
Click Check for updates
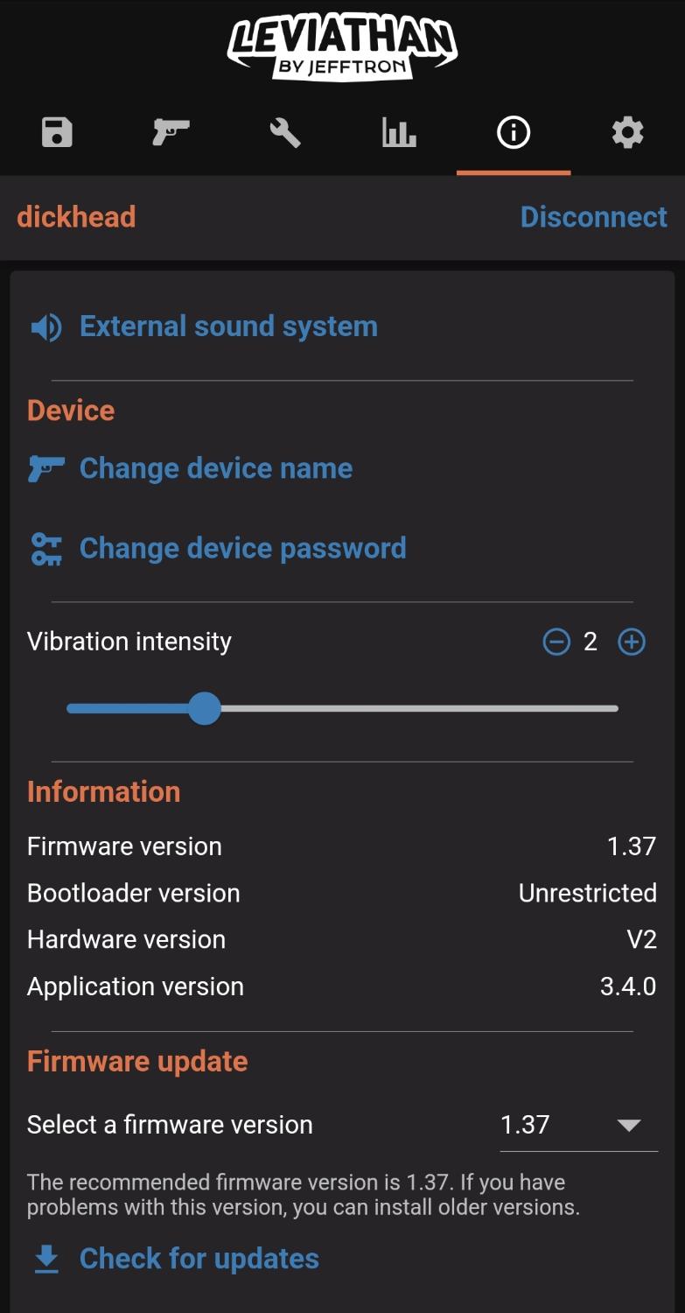tap(199, 1259)
